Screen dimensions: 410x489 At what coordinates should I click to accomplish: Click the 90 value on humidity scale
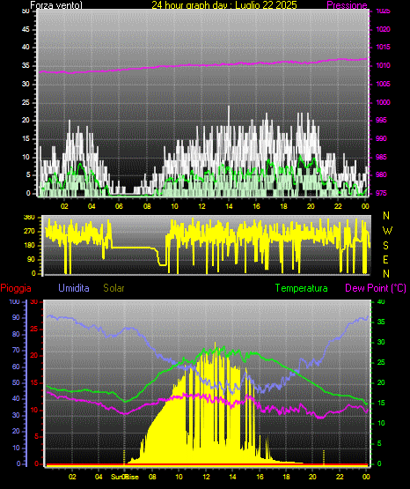16,317
